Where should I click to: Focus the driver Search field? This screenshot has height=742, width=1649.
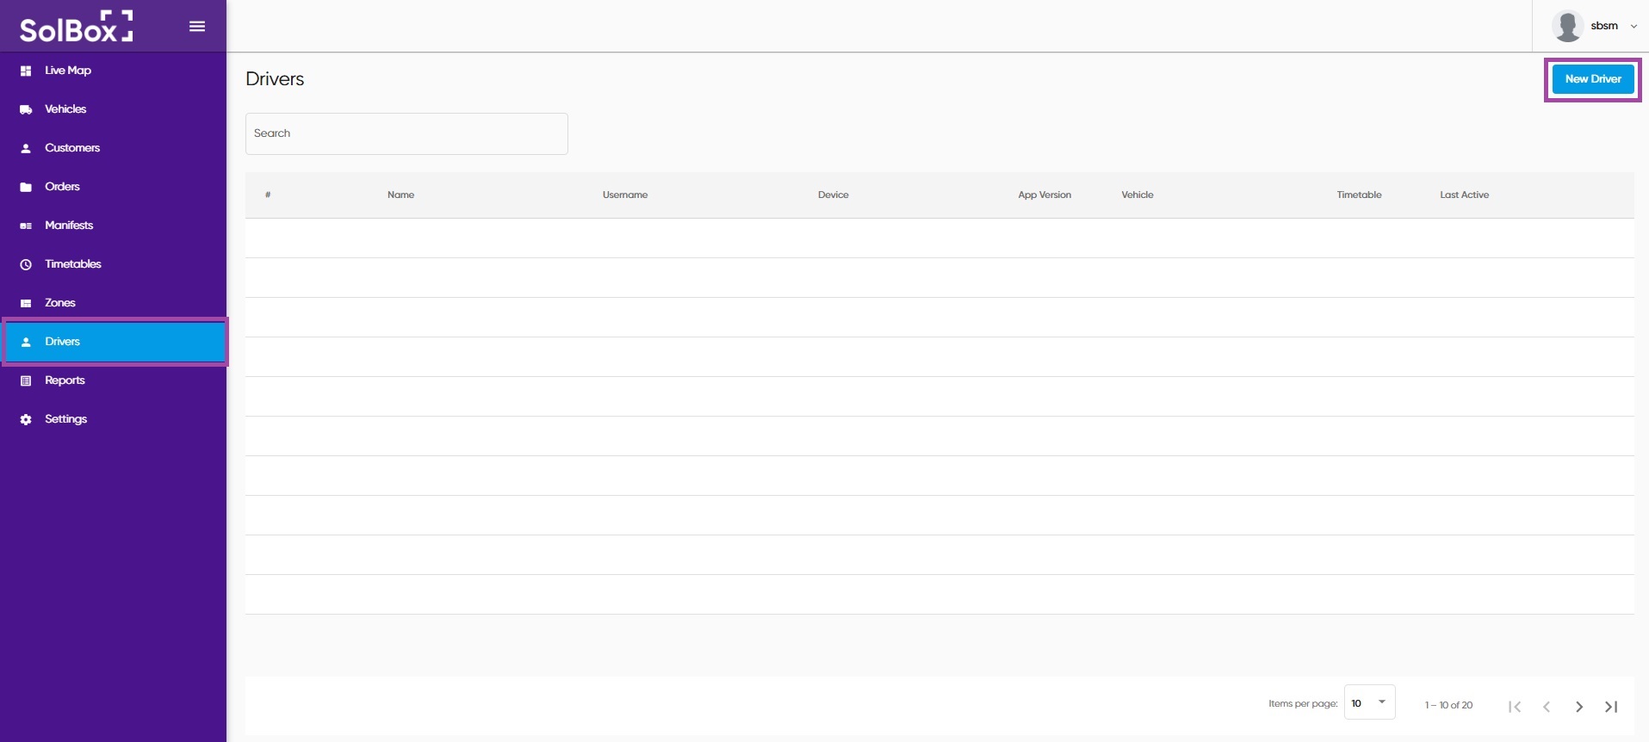[x=406, y=133]
